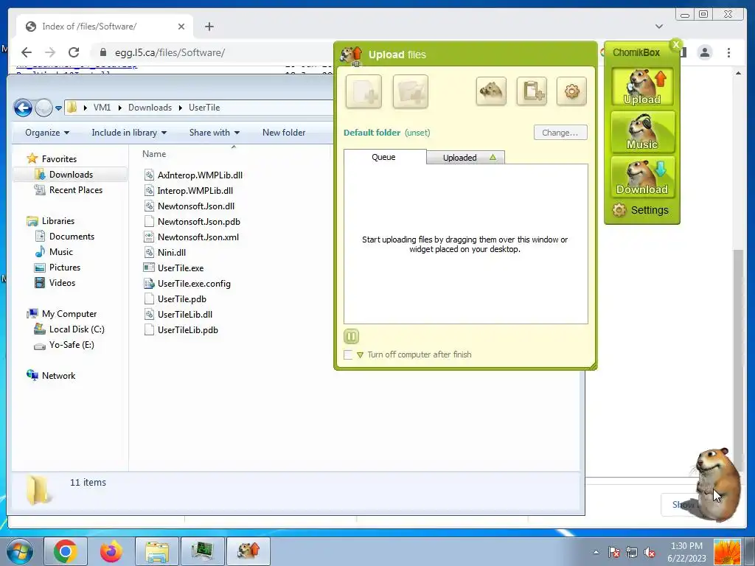Select file UserTileLib.dll
The height and width of the screenshot is (566, 755).
point(185,314)
